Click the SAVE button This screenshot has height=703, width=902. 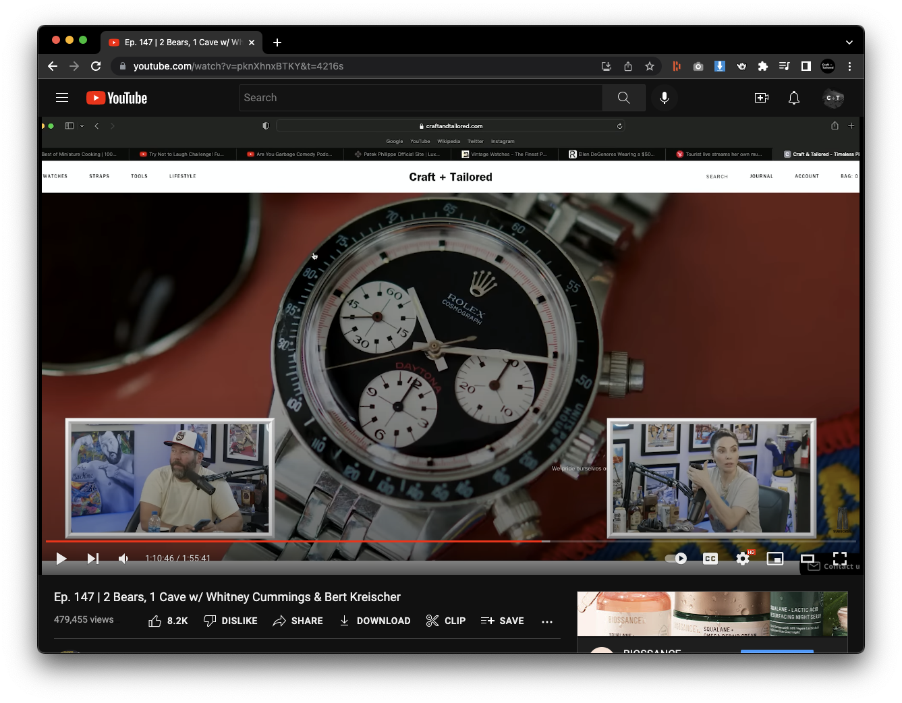click(502, 621)
